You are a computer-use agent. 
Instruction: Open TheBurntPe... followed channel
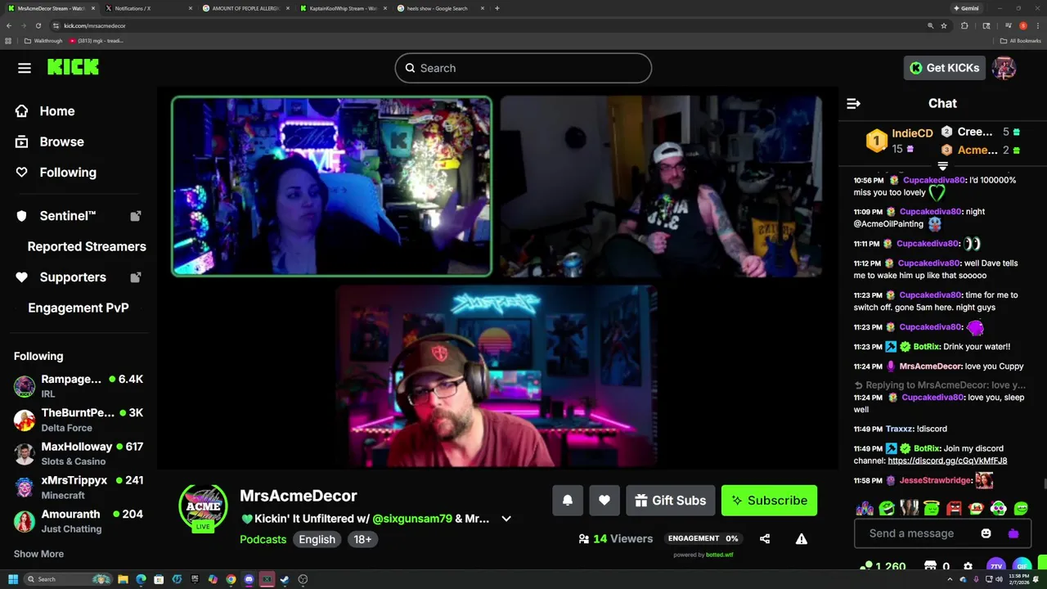point(79,420)
